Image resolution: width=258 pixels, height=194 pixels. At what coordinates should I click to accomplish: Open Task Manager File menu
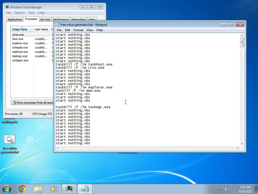(9, 13)
